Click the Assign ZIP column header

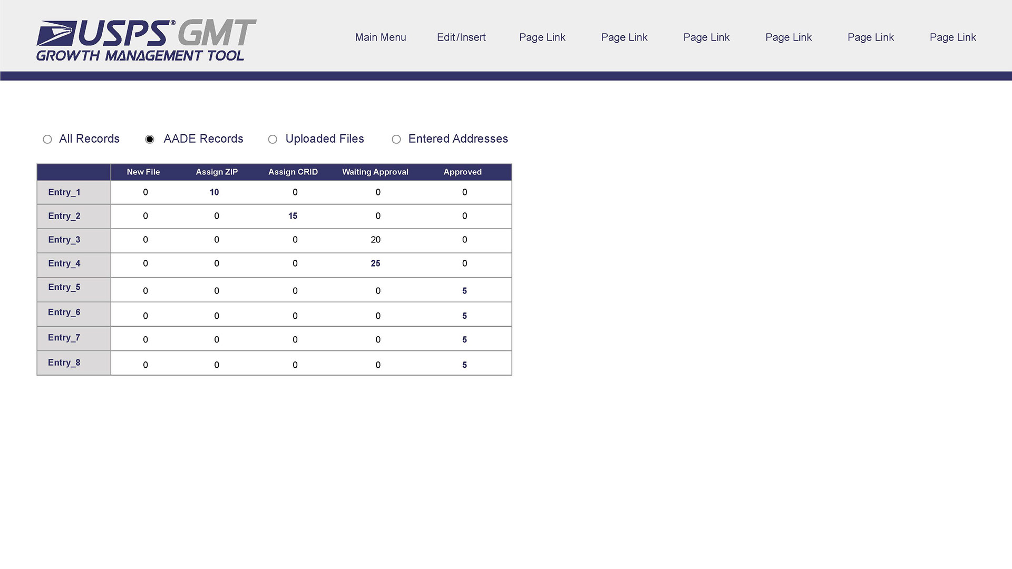(217, 172)
